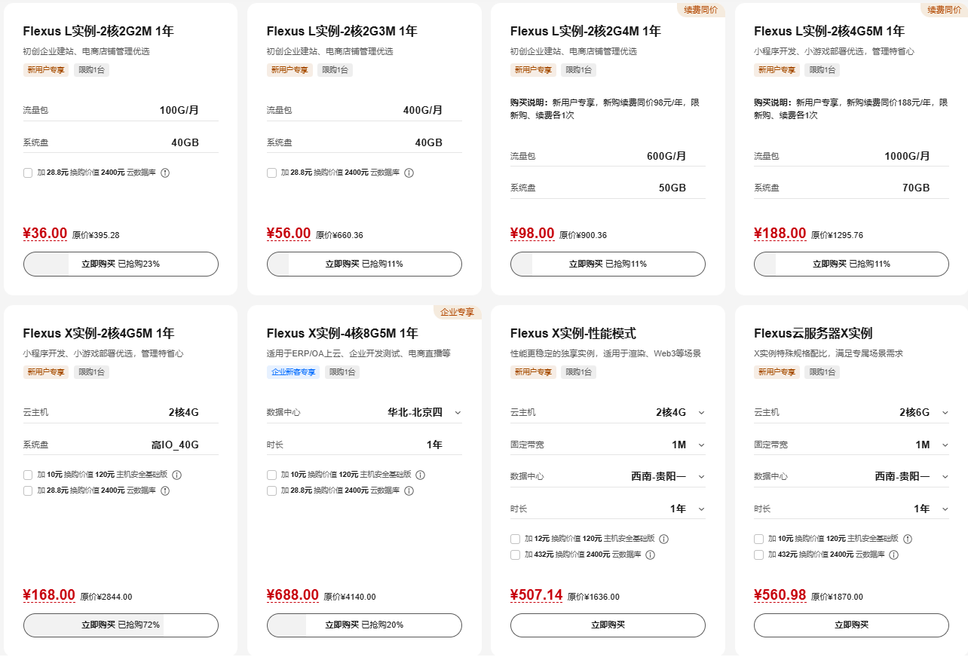Click the 企业新客专享 tag in 4核8G5M card

click(293, 371)
